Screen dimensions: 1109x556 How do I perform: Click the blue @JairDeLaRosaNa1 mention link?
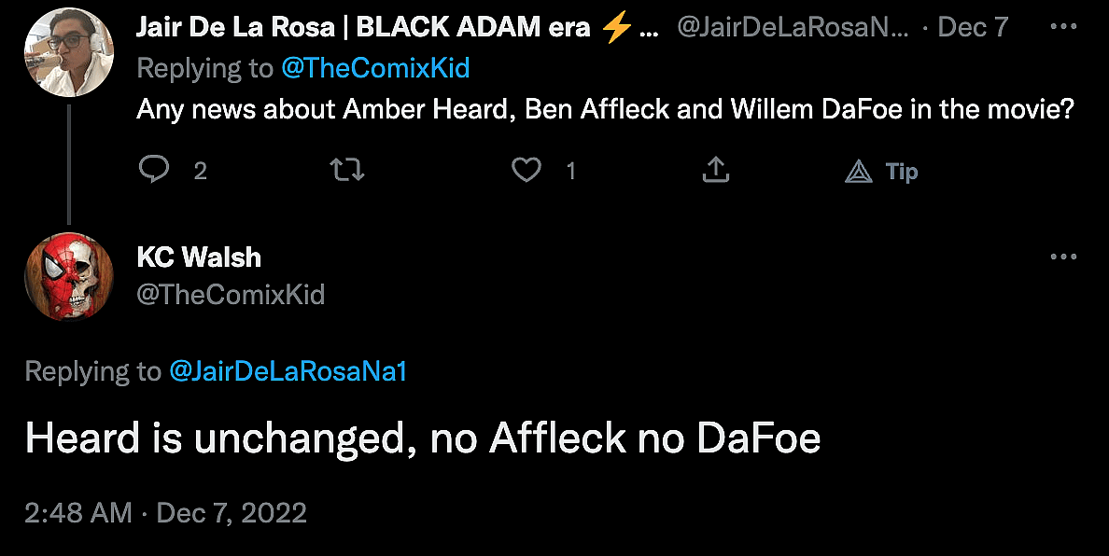click(x=288, y=371)
